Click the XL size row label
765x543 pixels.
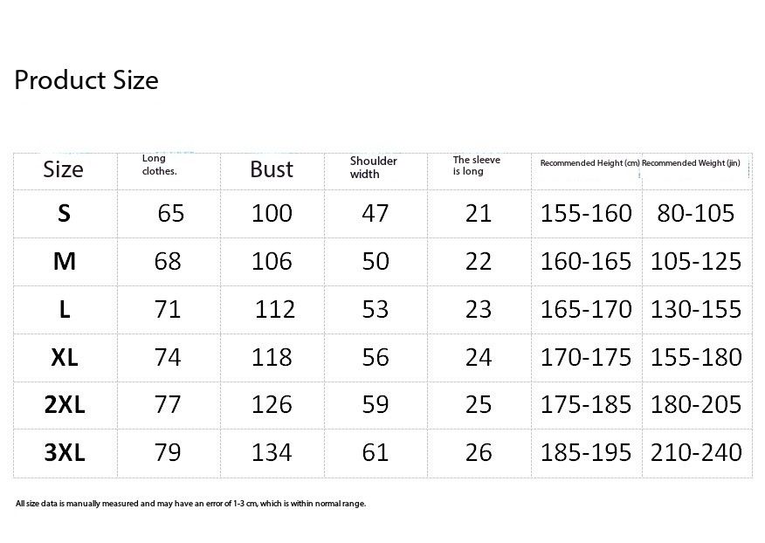tap(64, 357)
